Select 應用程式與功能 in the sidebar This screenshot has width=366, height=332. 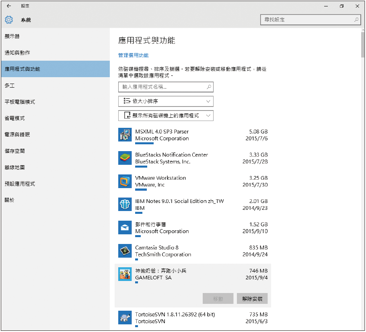[56, 69]
